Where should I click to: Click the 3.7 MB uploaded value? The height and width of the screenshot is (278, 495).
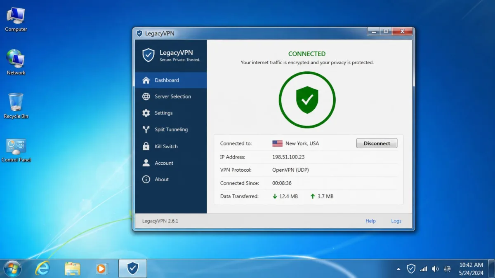(325, 196)
